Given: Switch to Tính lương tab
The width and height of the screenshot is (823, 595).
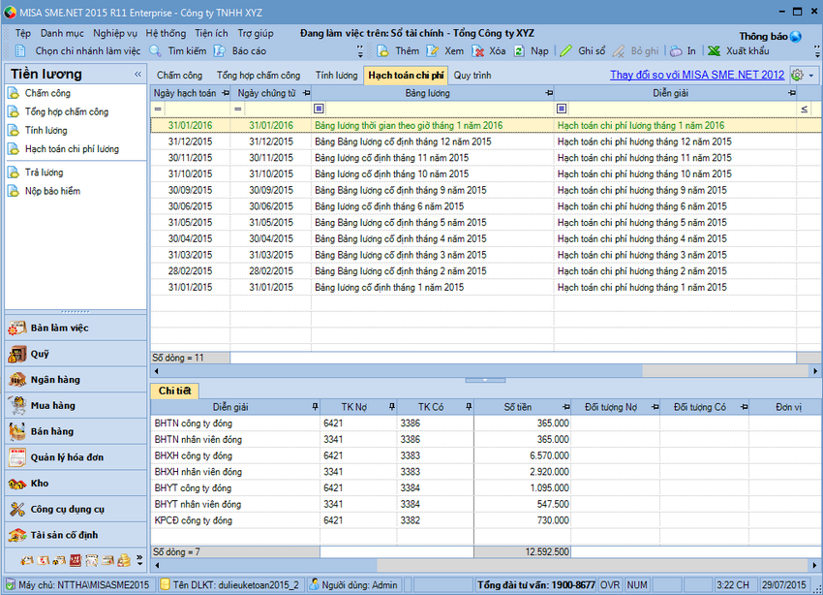Looking at the screenshot, I should point(336,76).
